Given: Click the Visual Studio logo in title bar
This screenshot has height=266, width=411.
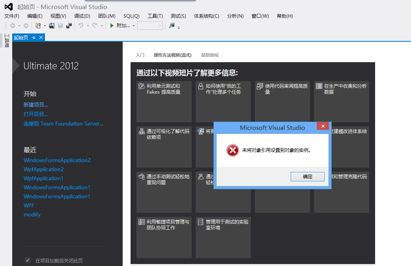Looking at the screenshot, I should click(9, 7).
